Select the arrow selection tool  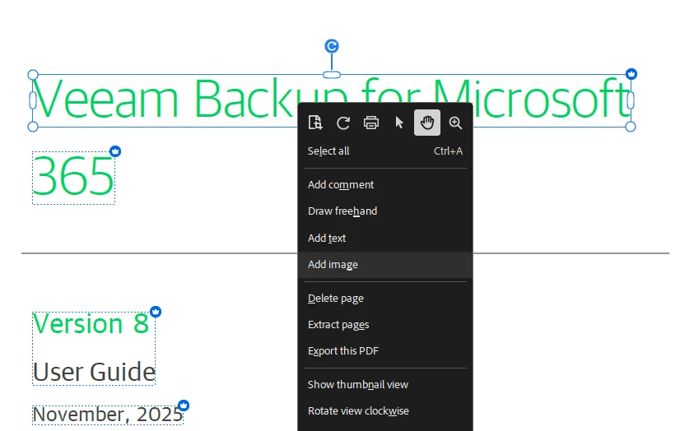point(399,123)
